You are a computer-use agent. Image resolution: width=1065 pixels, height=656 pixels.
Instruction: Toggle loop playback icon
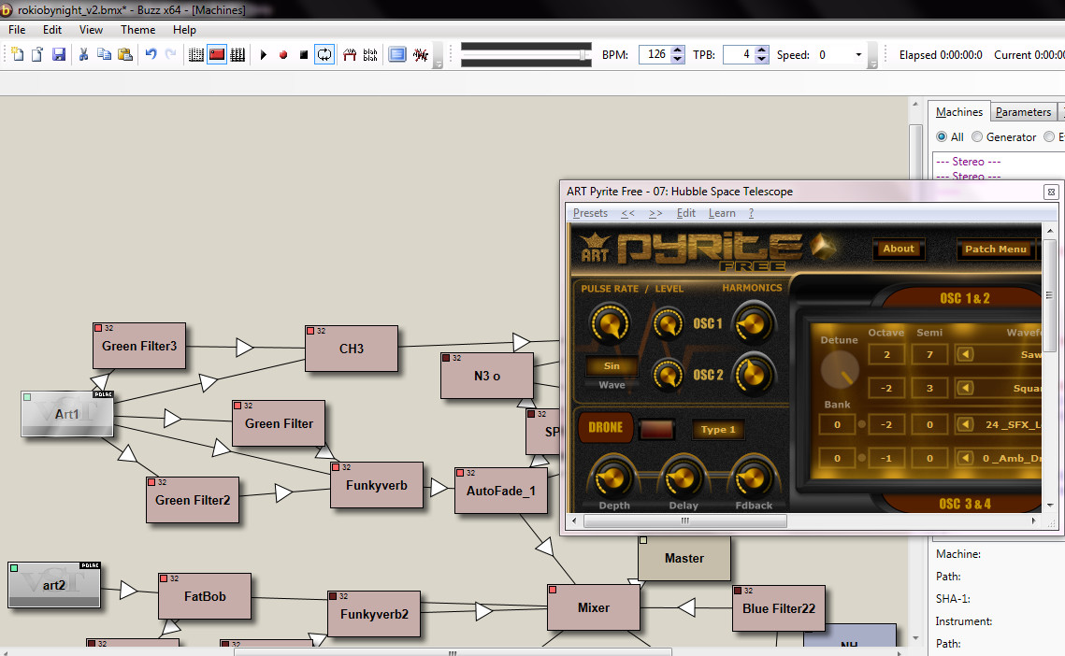tap(324, 55)
